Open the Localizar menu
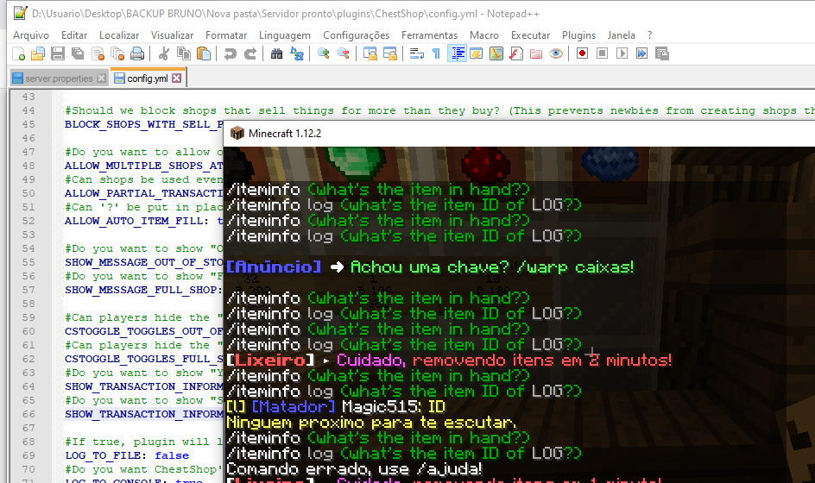This screenshot has width=815, height=483. click(119, 34)
